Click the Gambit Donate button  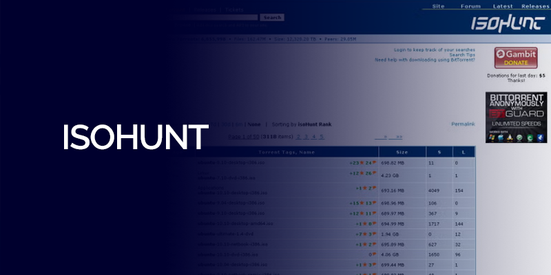(x=516, y=58)
